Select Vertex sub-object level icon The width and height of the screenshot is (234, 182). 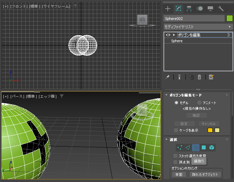click(180, 147)
